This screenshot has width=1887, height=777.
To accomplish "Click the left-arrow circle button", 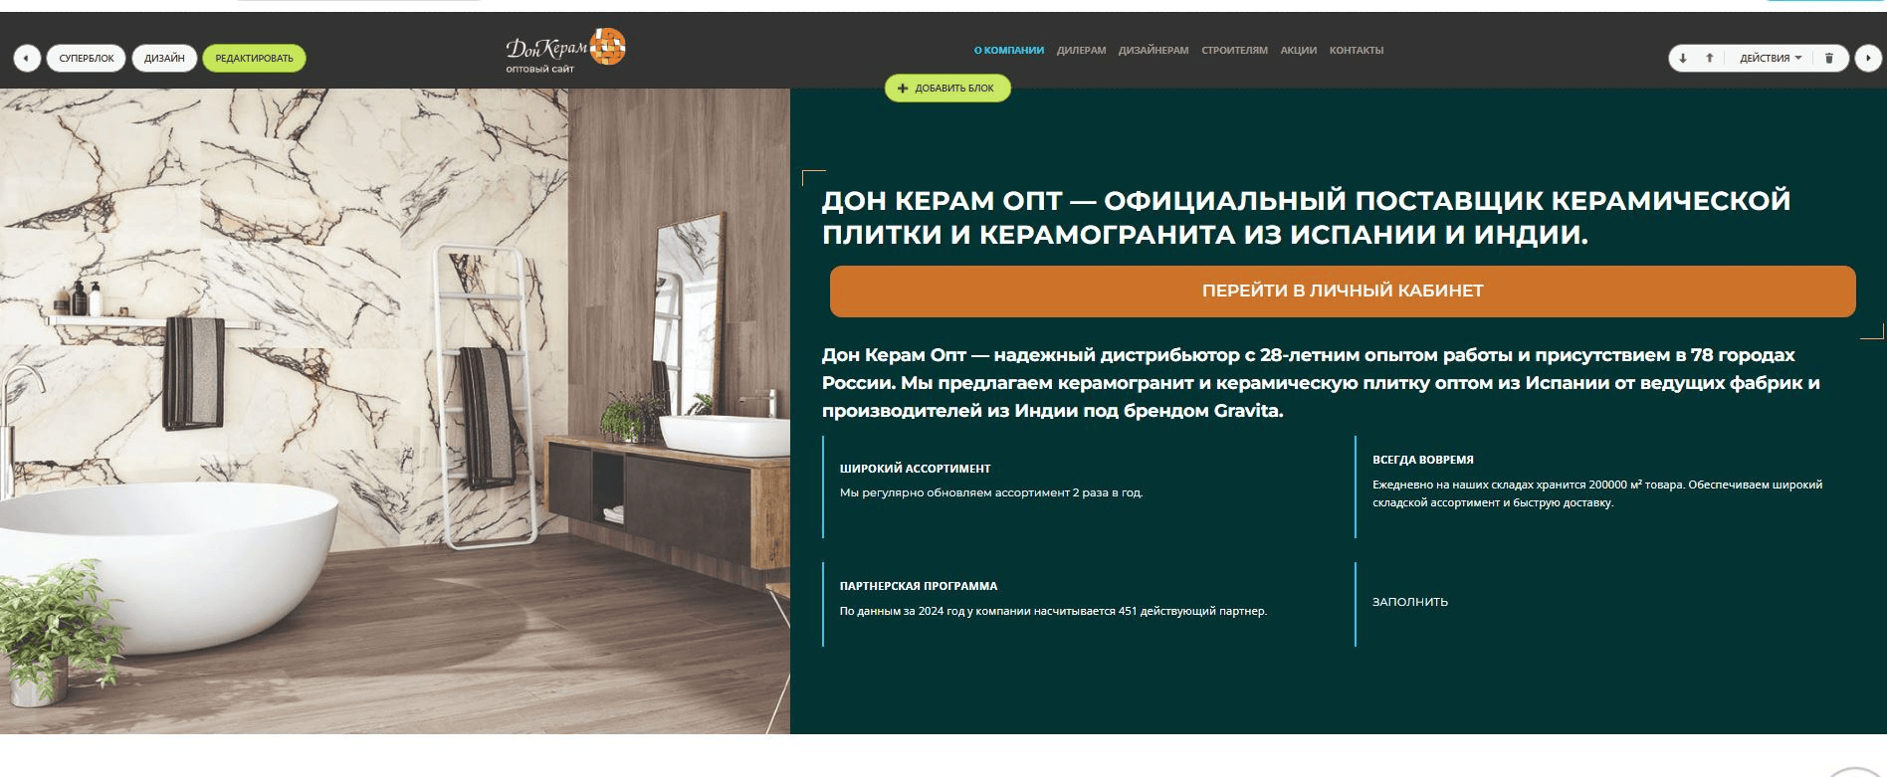I will 27,58.
